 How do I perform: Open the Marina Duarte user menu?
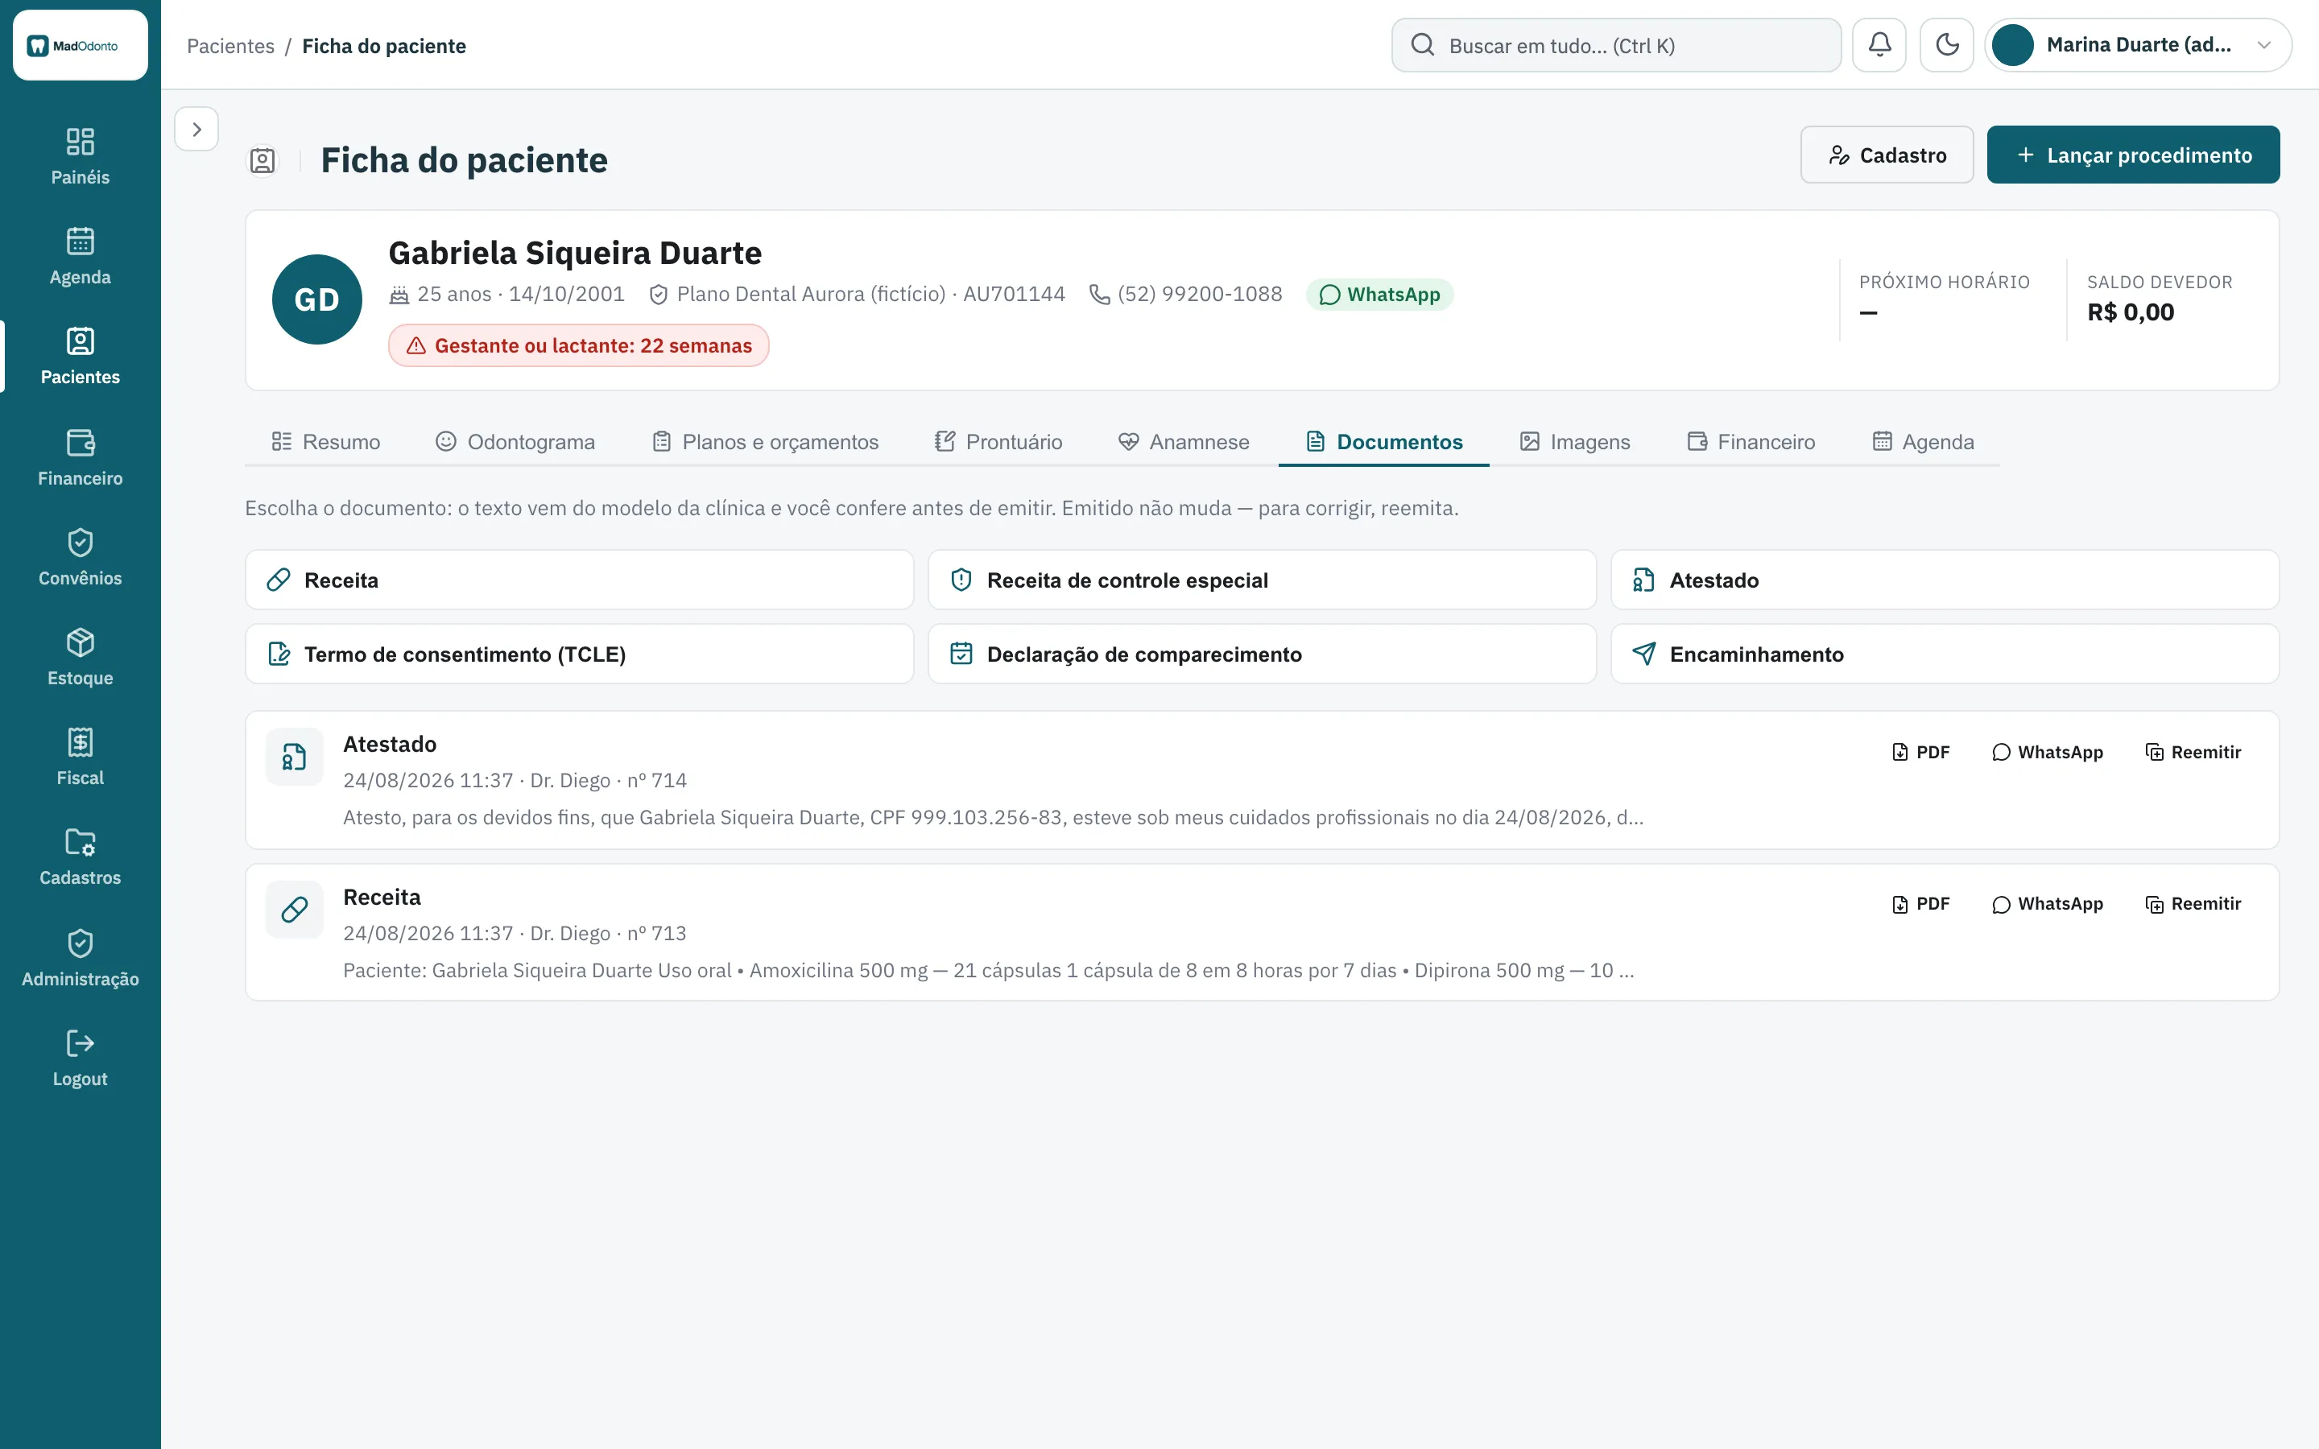coord(2138,45)
